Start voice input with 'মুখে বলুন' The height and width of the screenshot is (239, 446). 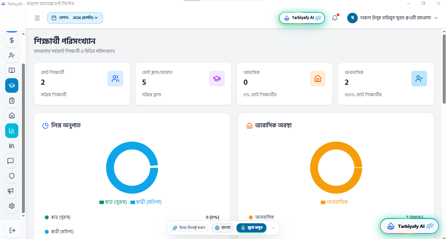coord(251,228)
